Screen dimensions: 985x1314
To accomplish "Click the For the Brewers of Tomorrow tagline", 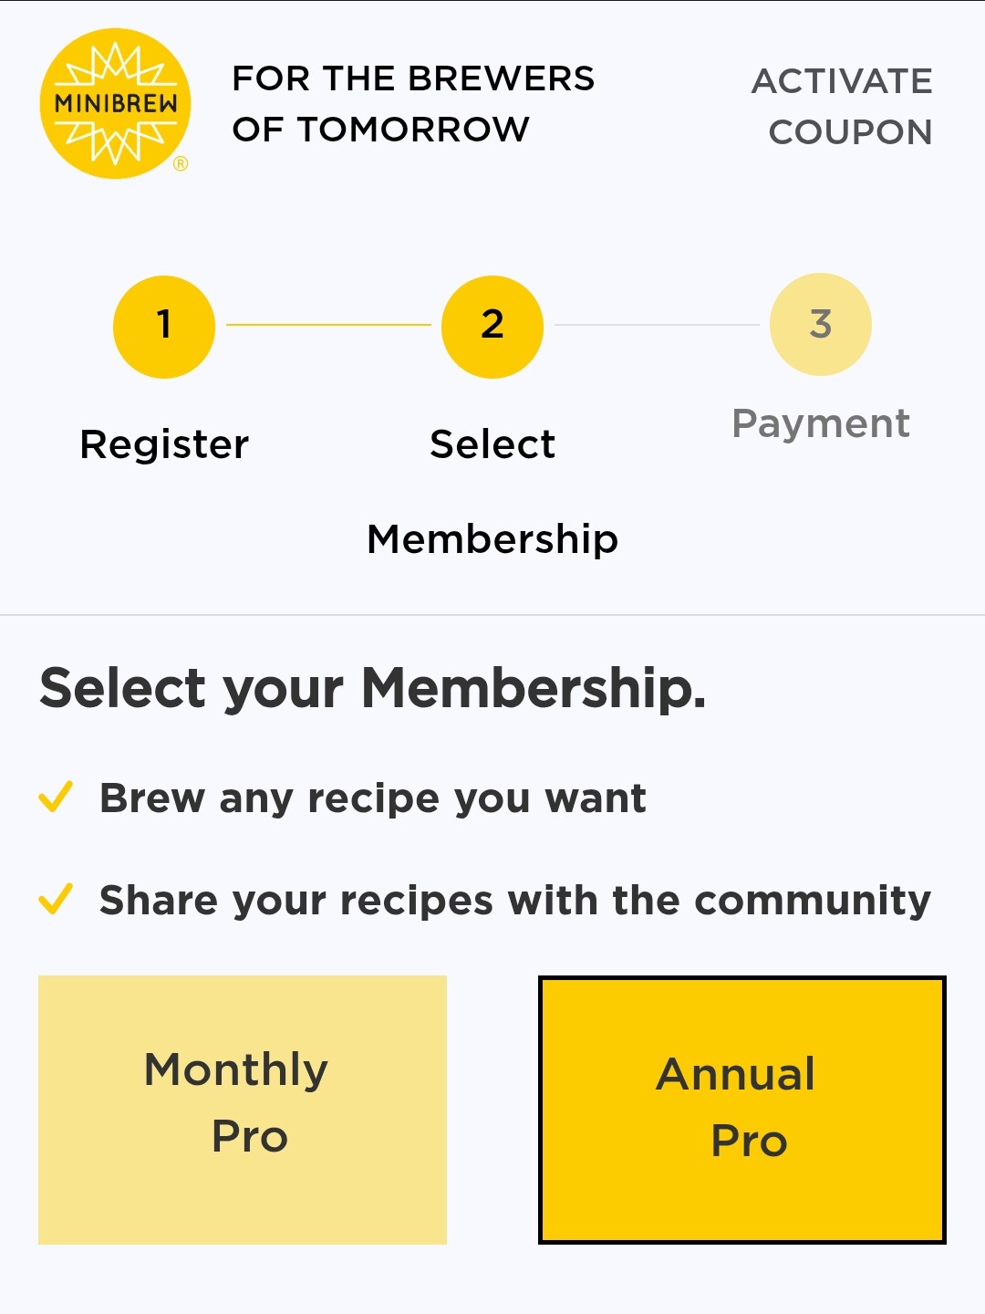I will click(x=413, y=104).
